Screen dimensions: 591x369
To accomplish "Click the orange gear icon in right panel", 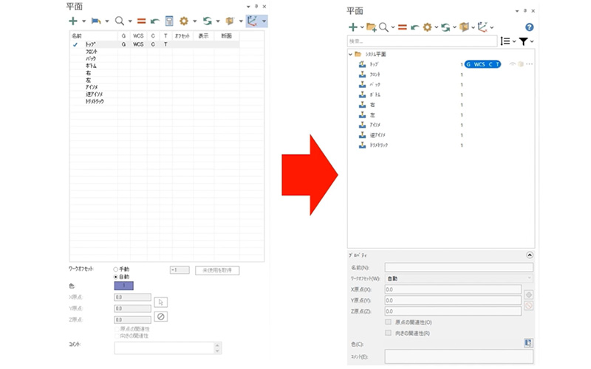I will [x=427, y=27].
